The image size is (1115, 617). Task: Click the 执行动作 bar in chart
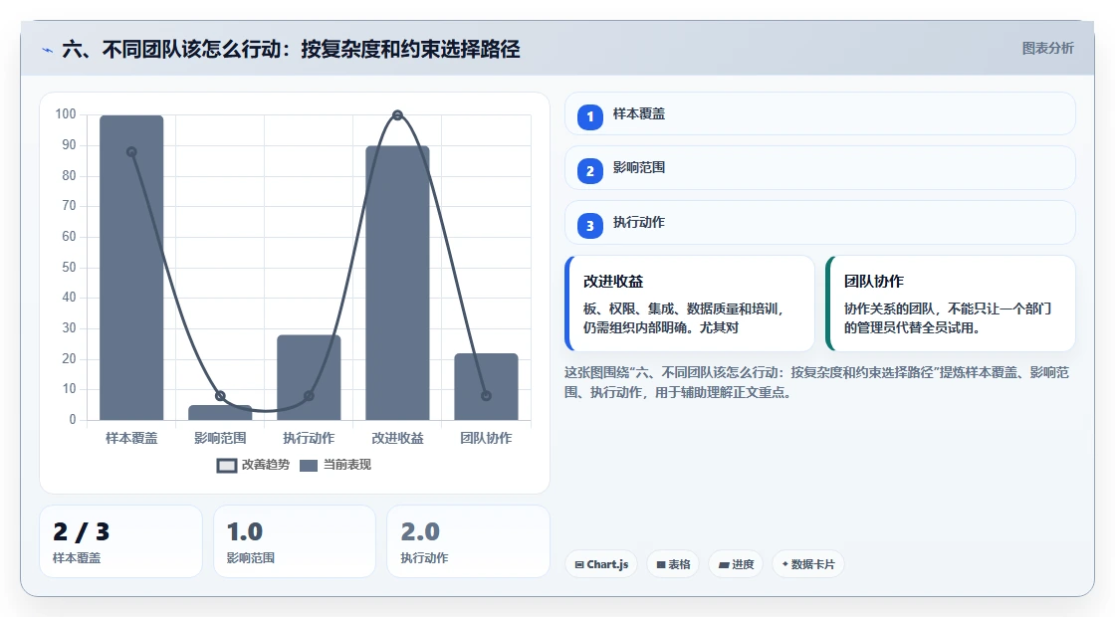[x=309, y=377]
